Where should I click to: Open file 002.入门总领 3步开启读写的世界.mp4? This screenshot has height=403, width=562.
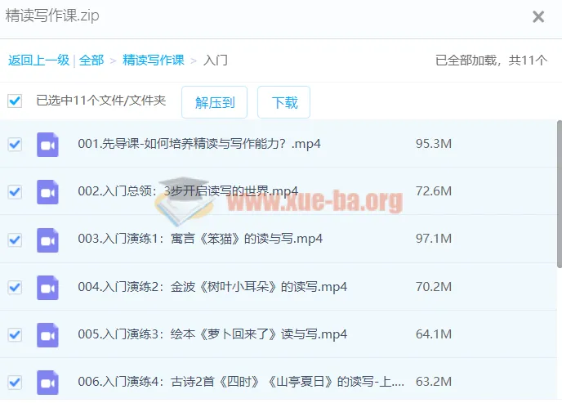188,191
